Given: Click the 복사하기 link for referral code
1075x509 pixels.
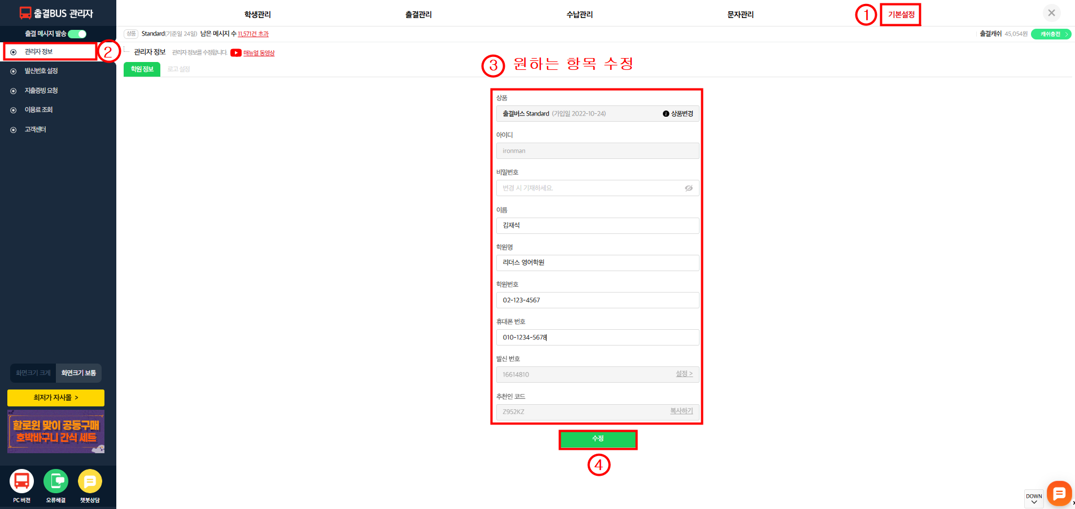Looking at the screenshot, I should (681, 411).
